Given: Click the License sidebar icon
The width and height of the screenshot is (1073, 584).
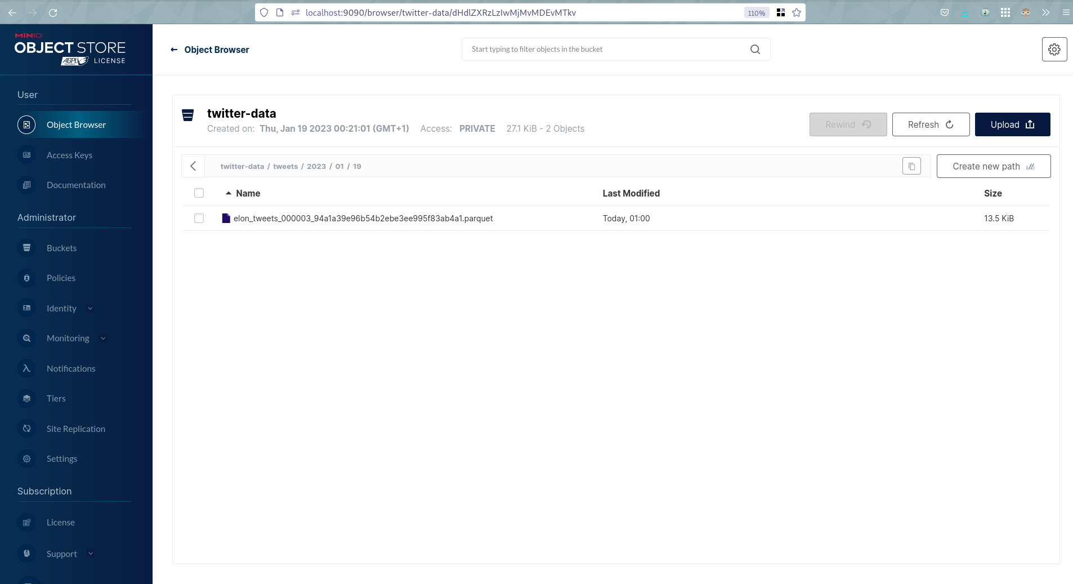Looking at the screenshot, I should tap(26, 522).
